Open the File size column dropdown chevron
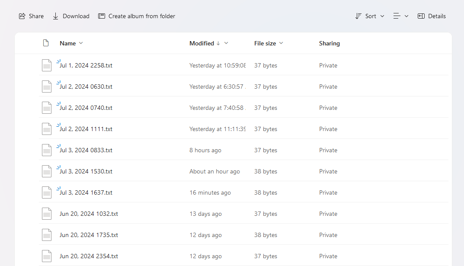This screenshot has height=266, width=464. pyautogui.click(x=281, y=43)
